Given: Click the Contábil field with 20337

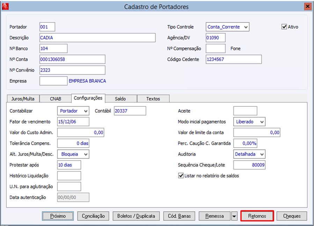Looking at the screenshot, I should [130, 111].
